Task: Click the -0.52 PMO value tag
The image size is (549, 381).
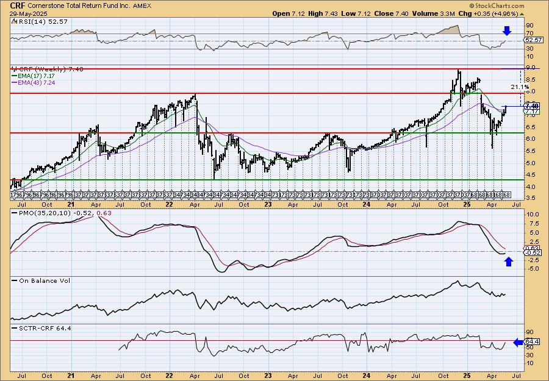Action: [x=533, y=253]
